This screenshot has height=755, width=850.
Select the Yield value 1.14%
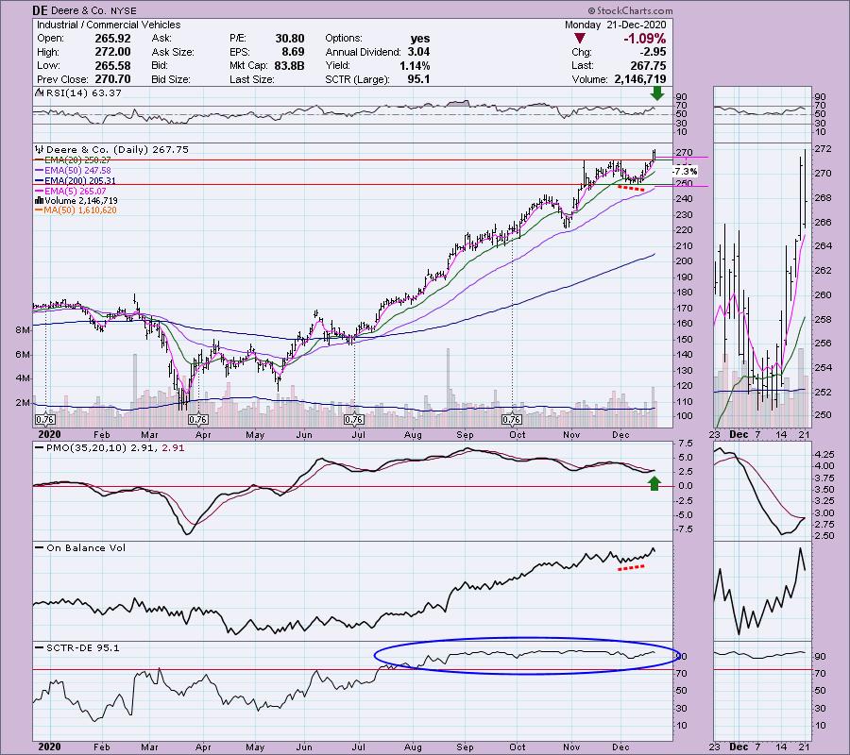point(415,65)
